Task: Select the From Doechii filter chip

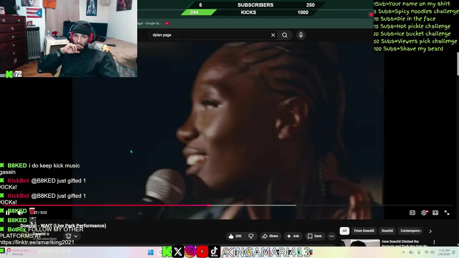Action: (364, 231)
